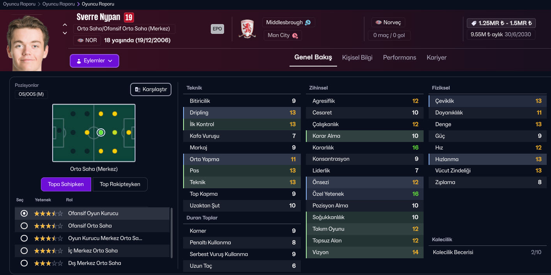
Task: Select the İç Merkez Orta Saha radio
Action: point(24,251)
